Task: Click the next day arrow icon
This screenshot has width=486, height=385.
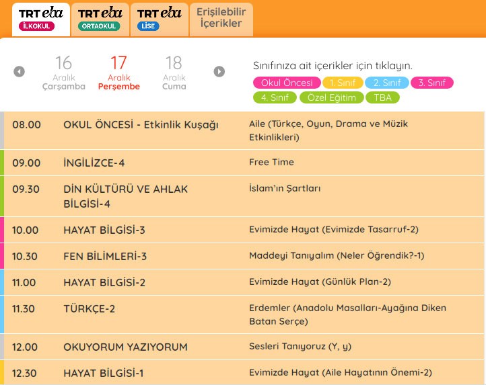Action: click(x=219, y=72)
